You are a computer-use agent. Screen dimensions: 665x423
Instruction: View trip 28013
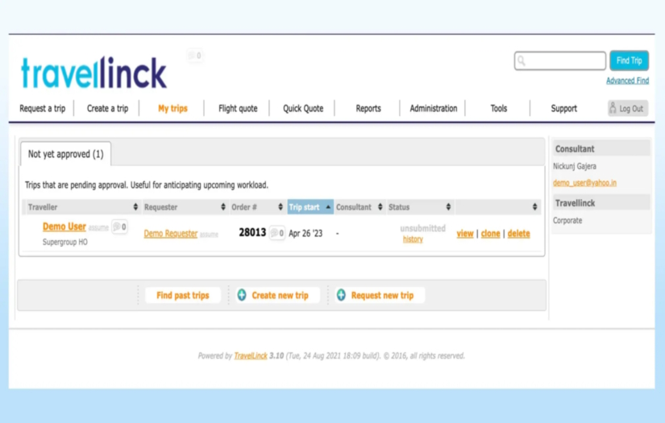pyautogui.click(x=465, y=234)
